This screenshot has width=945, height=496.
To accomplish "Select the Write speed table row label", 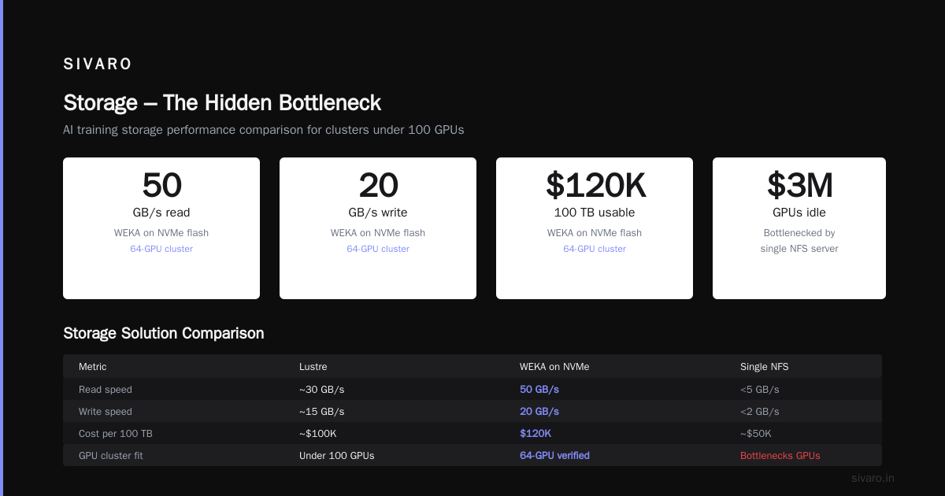I will coord(106,411).
